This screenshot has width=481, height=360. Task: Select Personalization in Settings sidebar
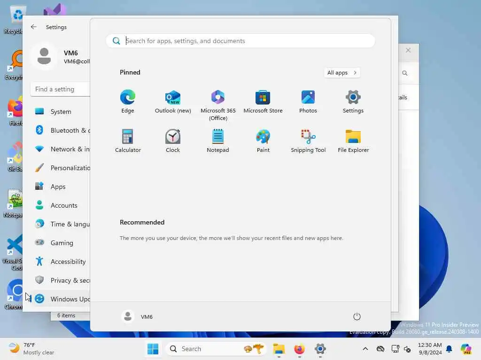coord(61,168)
